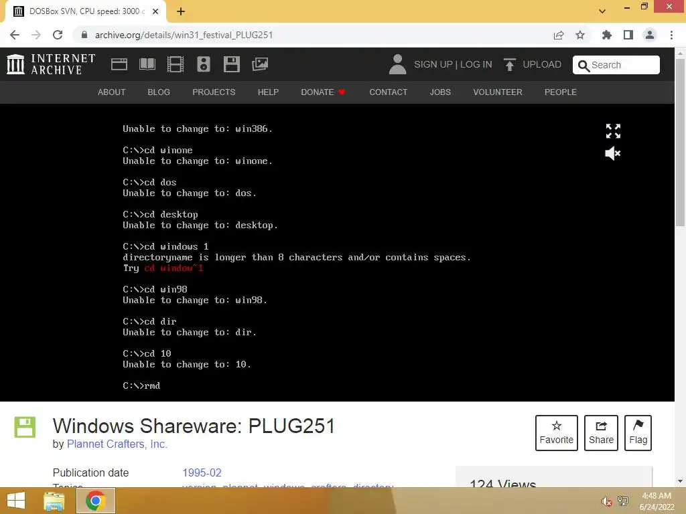Click inside the DOSBox emulator screen

[338, 252]
